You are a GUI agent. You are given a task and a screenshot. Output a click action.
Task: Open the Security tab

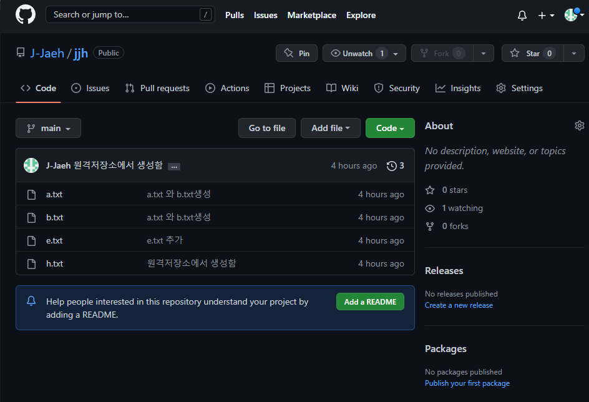[397, 88]
